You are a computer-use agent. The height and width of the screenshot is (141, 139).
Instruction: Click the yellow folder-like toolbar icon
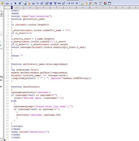(x=86, y=3)
